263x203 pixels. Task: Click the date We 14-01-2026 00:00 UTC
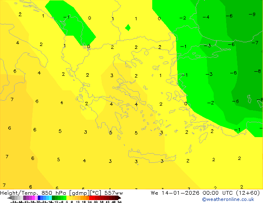[x=192, y=193]
